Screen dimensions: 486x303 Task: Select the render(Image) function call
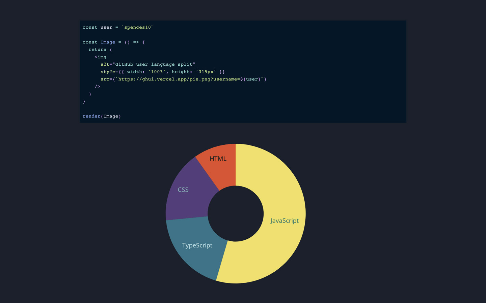(x=102, y=116)
